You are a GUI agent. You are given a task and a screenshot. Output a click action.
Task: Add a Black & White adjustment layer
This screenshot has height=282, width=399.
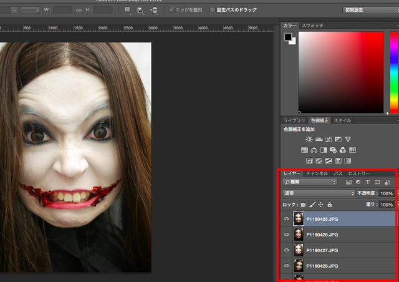[324, 150]
